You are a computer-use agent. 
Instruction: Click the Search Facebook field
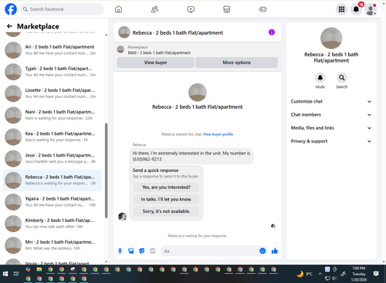62,9
